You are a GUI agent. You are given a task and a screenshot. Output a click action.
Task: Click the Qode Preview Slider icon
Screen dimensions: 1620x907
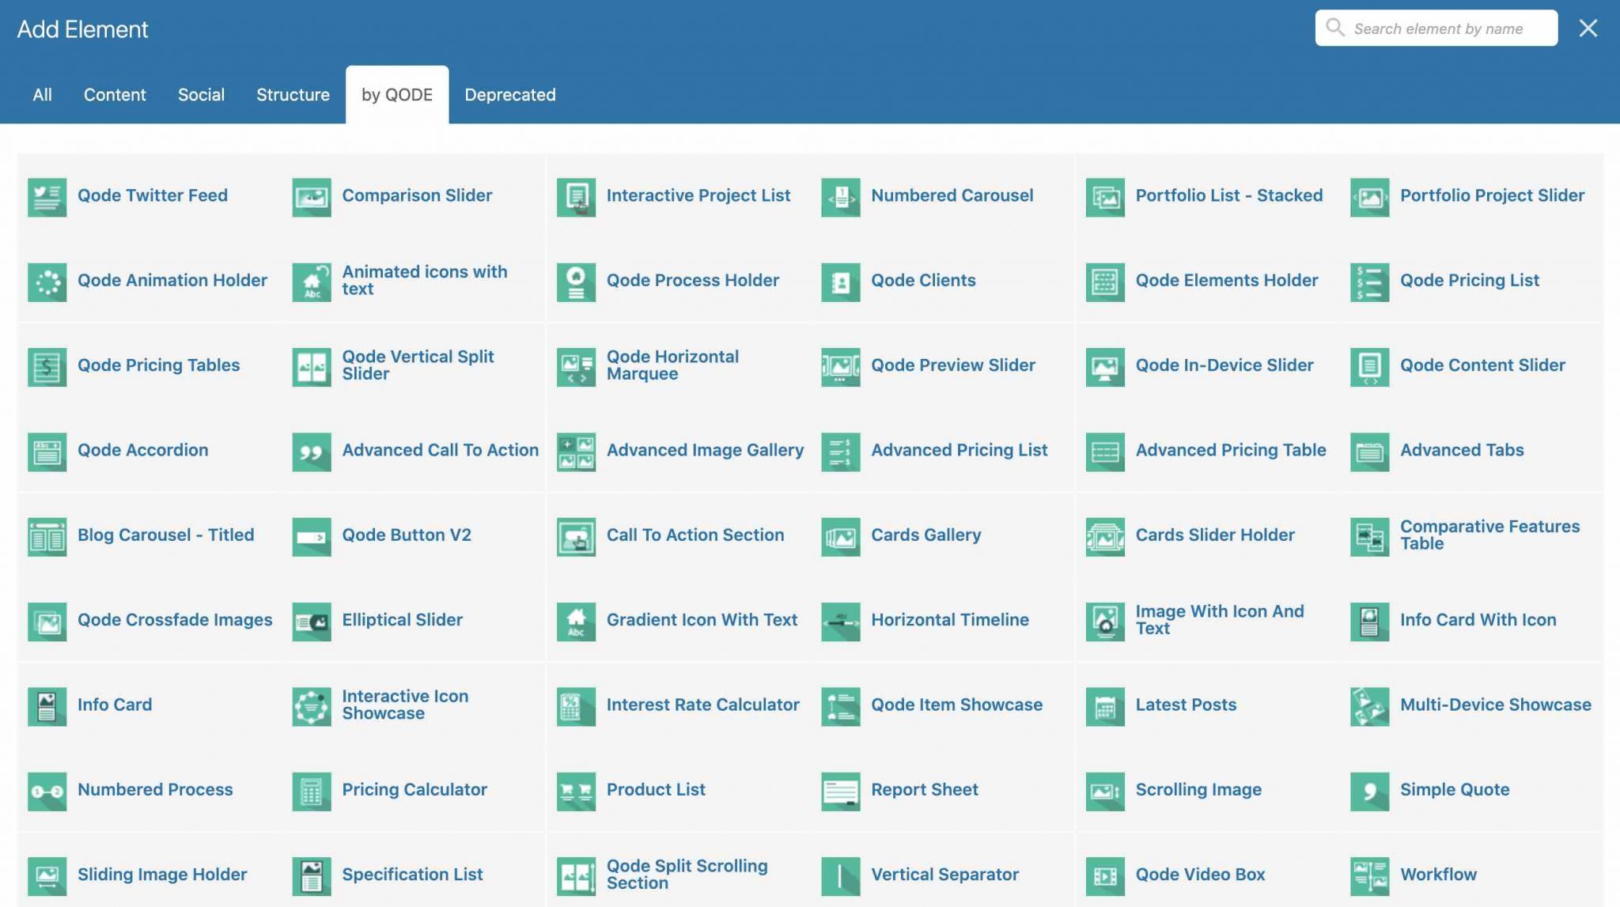point(841,367)
